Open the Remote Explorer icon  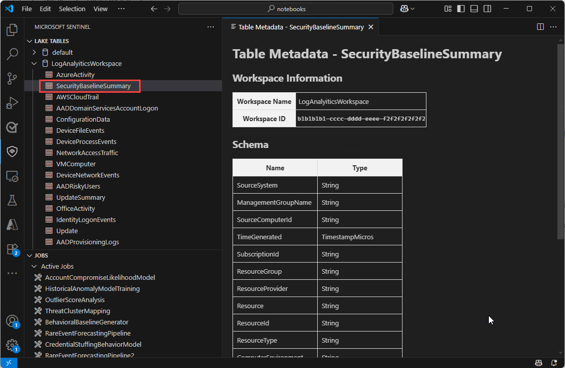12,176
